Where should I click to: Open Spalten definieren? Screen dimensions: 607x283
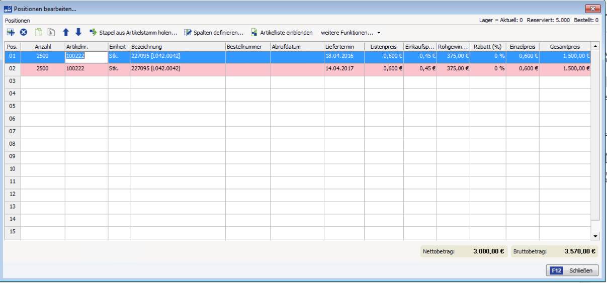[214, 32]
